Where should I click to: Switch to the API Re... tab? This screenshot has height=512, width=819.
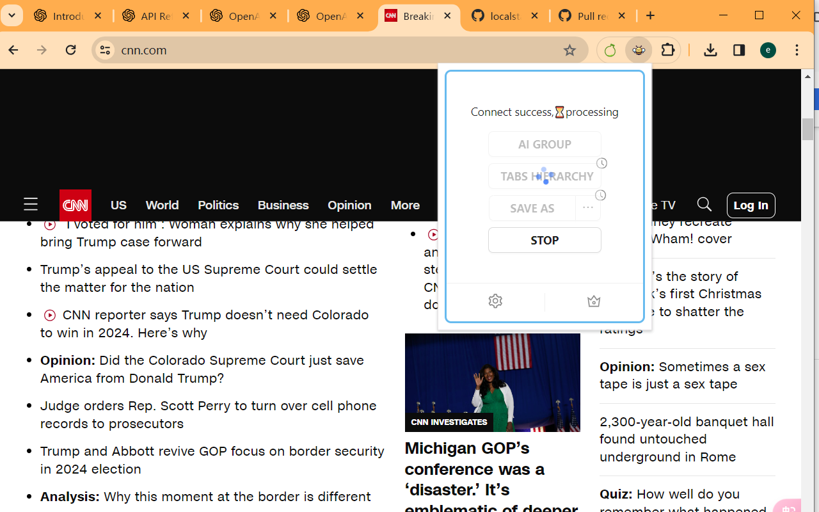pos(157,16)
